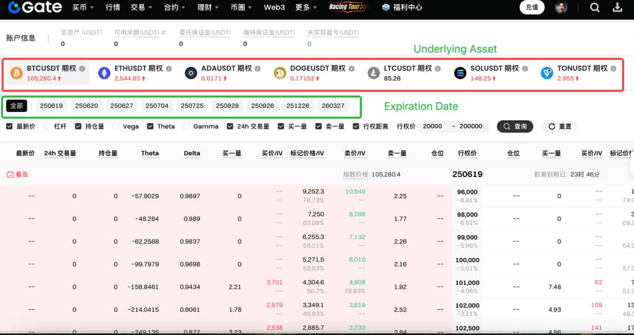634x335 pixels.
Task: Pick the SOLUSDT options Solana icon
Action: coord(460,73)
